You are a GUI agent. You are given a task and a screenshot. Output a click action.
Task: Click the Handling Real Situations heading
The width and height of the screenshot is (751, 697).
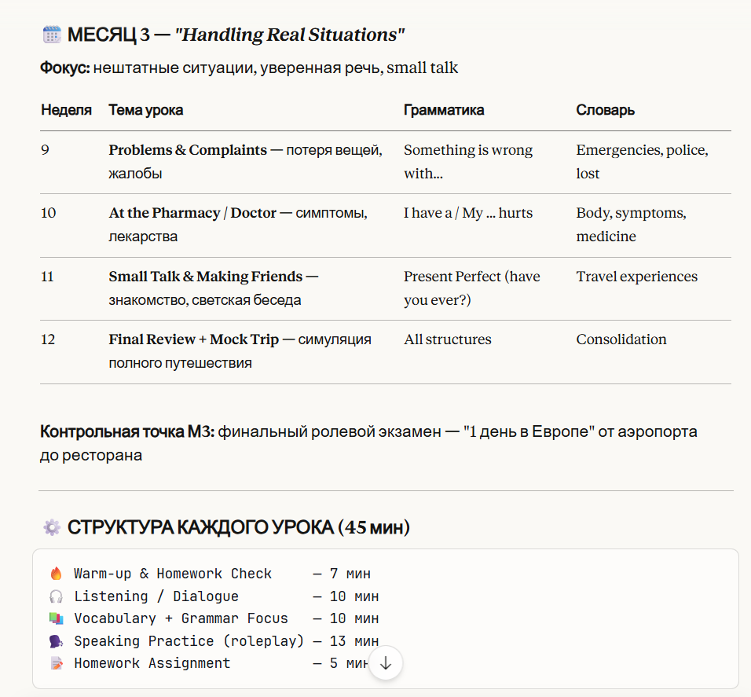(289, 35)
